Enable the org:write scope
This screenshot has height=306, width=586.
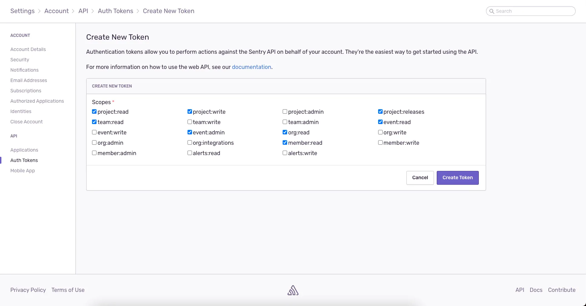[x=380, y=132]
